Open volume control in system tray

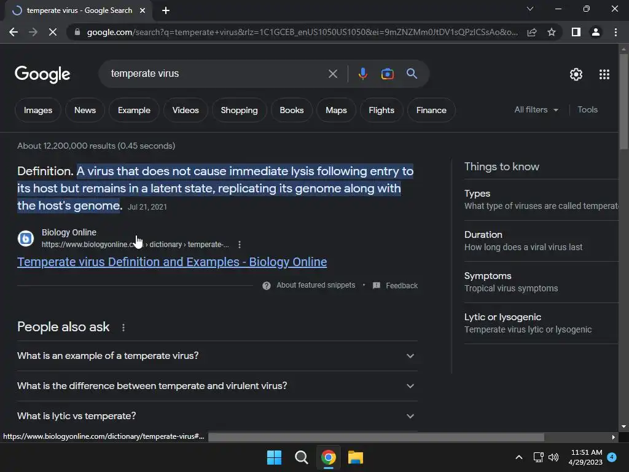coord(553,457)
